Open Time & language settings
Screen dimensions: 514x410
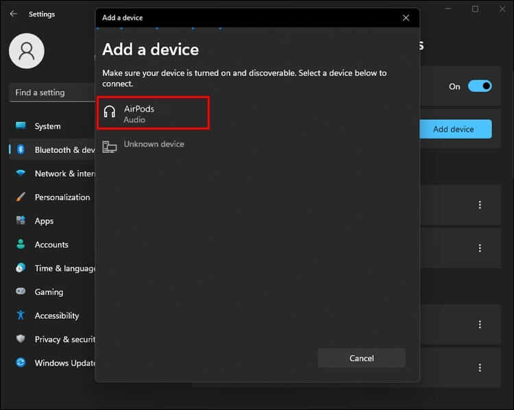pos(53,268)
